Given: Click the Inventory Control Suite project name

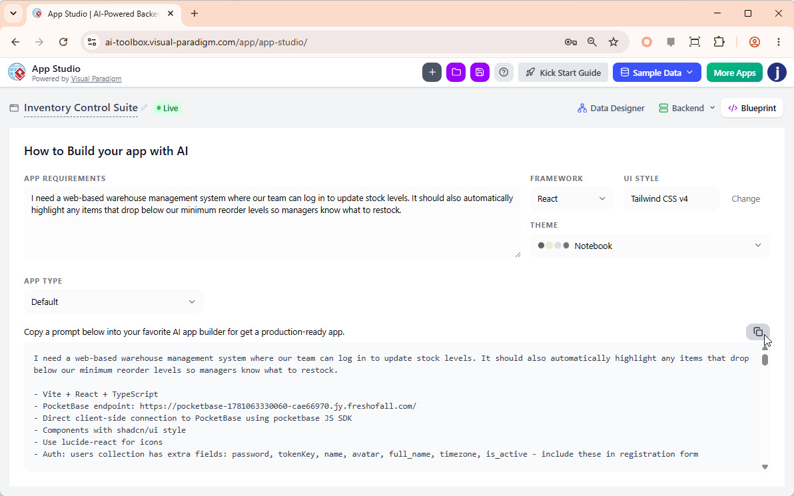Looking at the screenshot, I should (81, 108).
